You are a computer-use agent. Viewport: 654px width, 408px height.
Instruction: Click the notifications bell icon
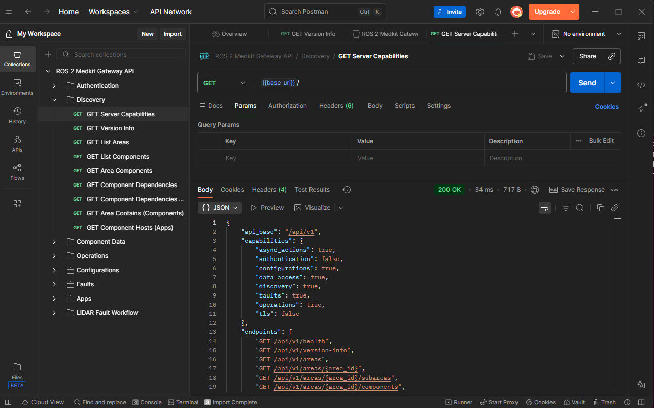(x=498, y=12)
